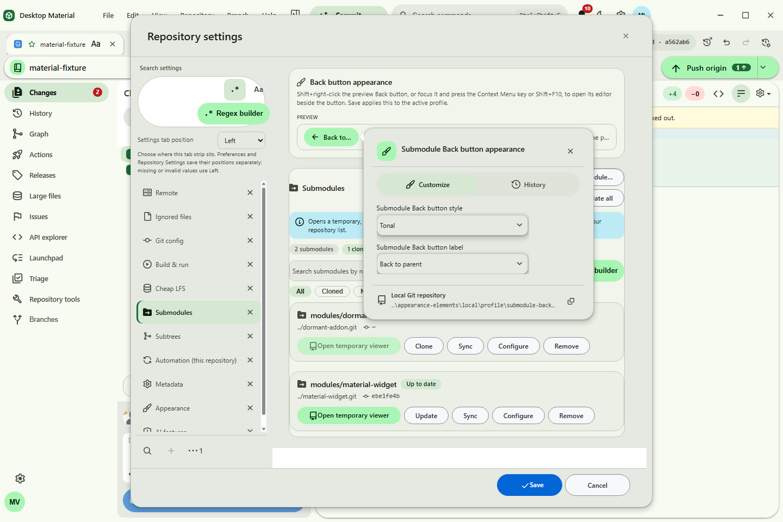The height and width of the screenshot is (522, 783).
Task: Click the Desktop Material app logo
Action: (x=9, y=15)
